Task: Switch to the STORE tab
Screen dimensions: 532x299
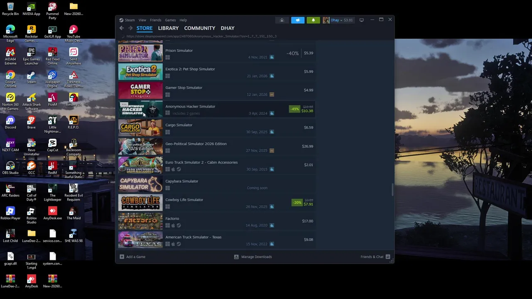Action: pyautogui.click(x=145, y=28)
